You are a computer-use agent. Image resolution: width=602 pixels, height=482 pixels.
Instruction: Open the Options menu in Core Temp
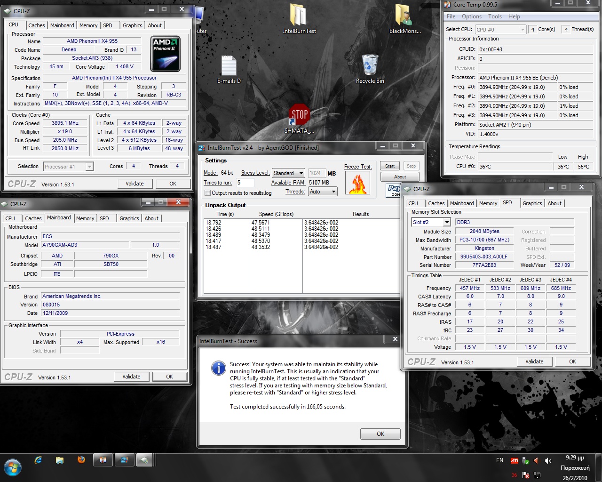472,16
